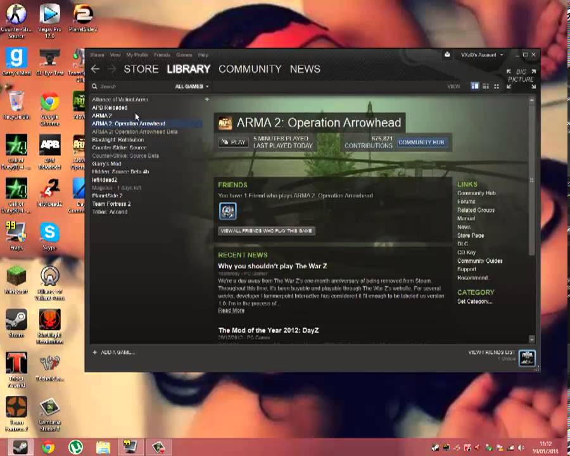Open Minecraft desktop icon
This screenshot has width=570, height=456.
point(16,279)
